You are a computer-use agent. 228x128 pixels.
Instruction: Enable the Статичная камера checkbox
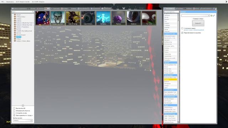(182, 28)
